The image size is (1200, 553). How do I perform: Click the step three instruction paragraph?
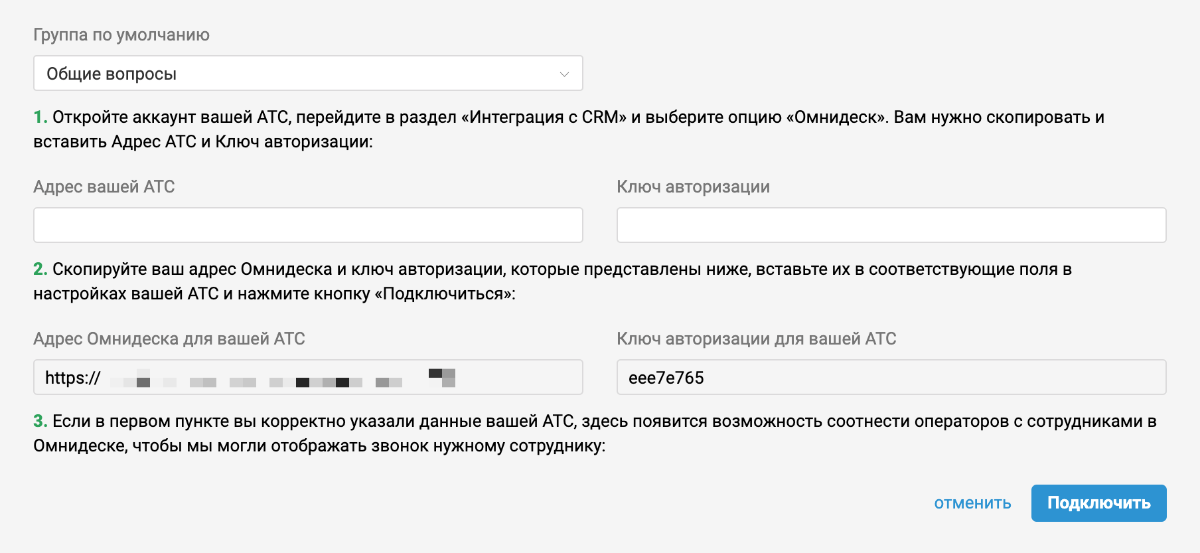click(595, 433)
